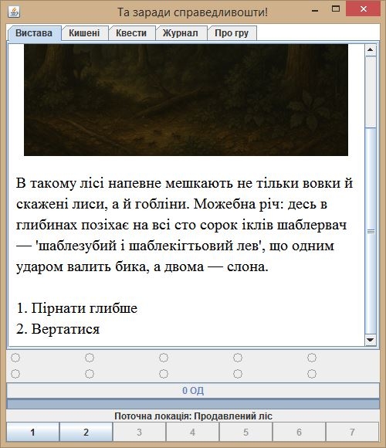Open the Квести tab
The image size is (386, 448).
point(131,33)
